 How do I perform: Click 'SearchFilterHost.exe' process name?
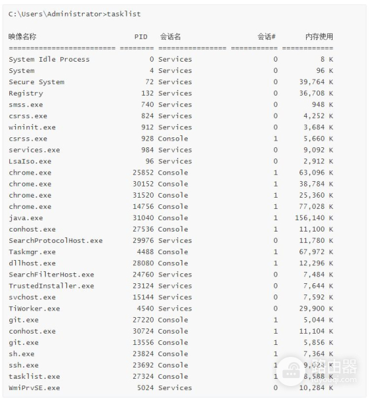[52, 275]
